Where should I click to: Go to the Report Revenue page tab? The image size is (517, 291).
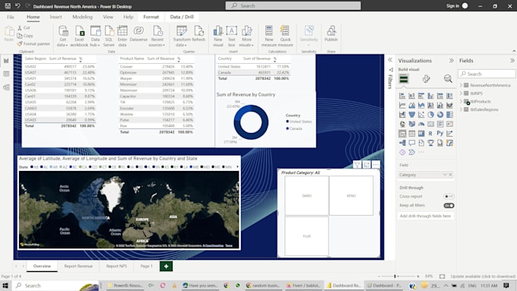(78, 266)
